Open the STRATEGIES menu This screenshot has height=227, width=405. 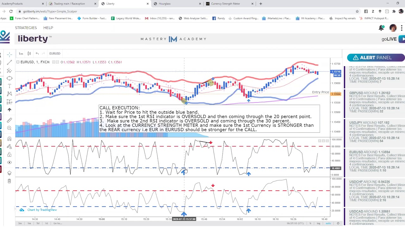pos(26,28)
